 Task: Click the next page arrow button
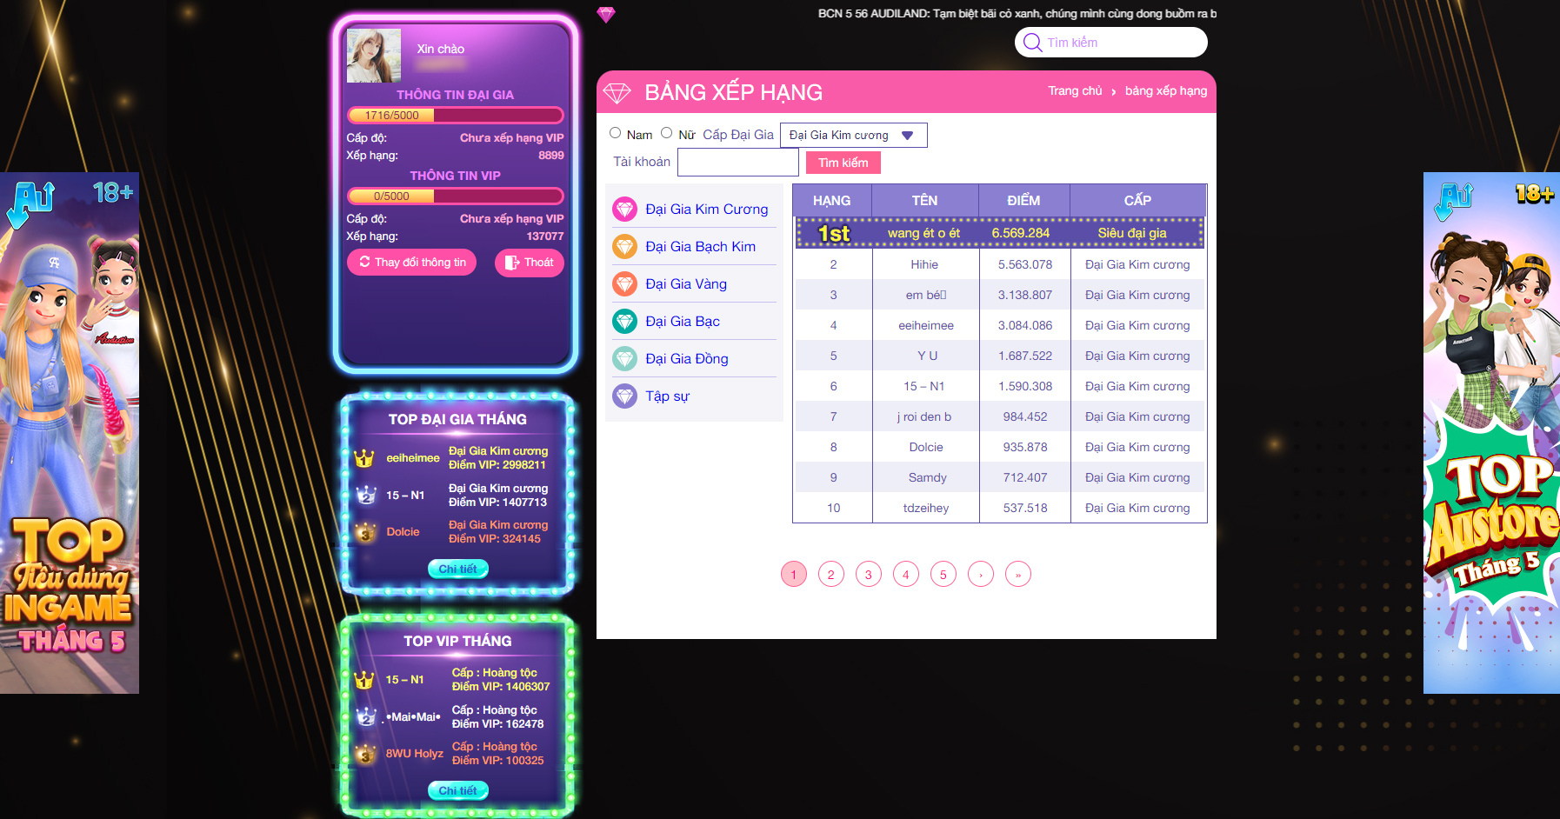pyautogui.click(x=981, y=574)
